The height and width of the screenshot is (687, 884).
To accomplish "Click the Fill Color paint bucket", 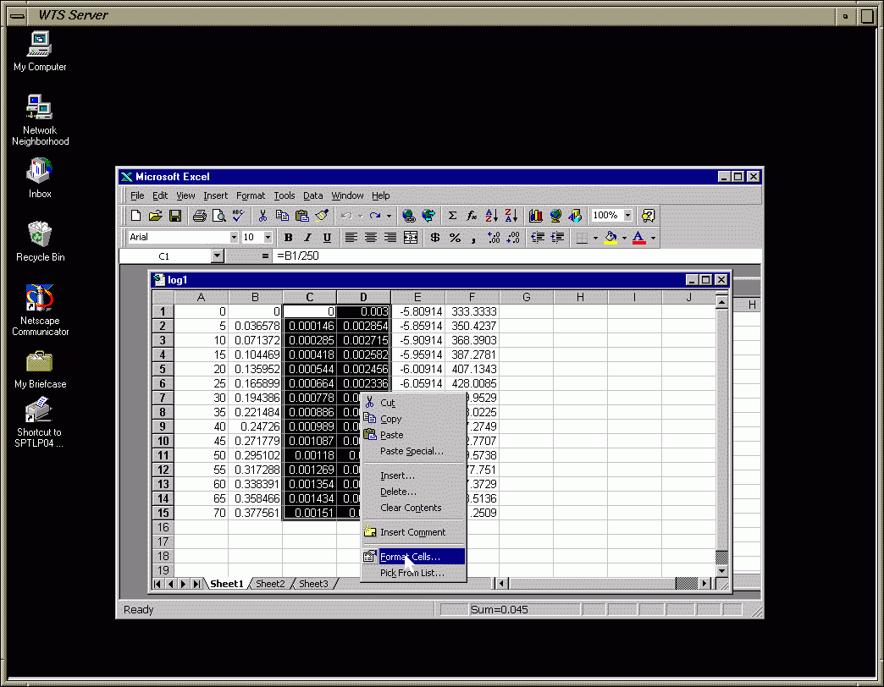I will [x=611, y=238].
